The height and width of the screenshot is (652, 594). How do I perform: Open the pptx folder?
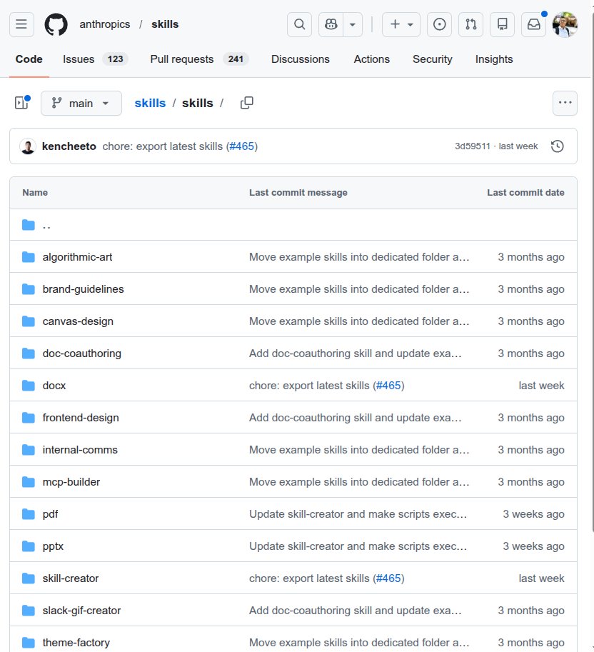53,546
